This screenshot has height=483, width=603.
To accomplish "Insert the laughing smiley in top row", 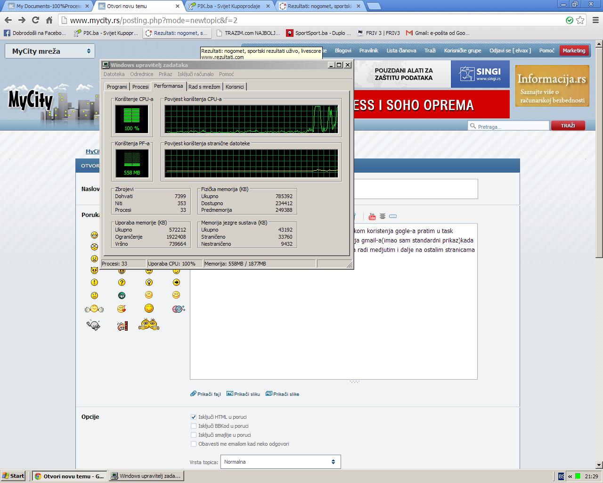I will coord(94,235).
